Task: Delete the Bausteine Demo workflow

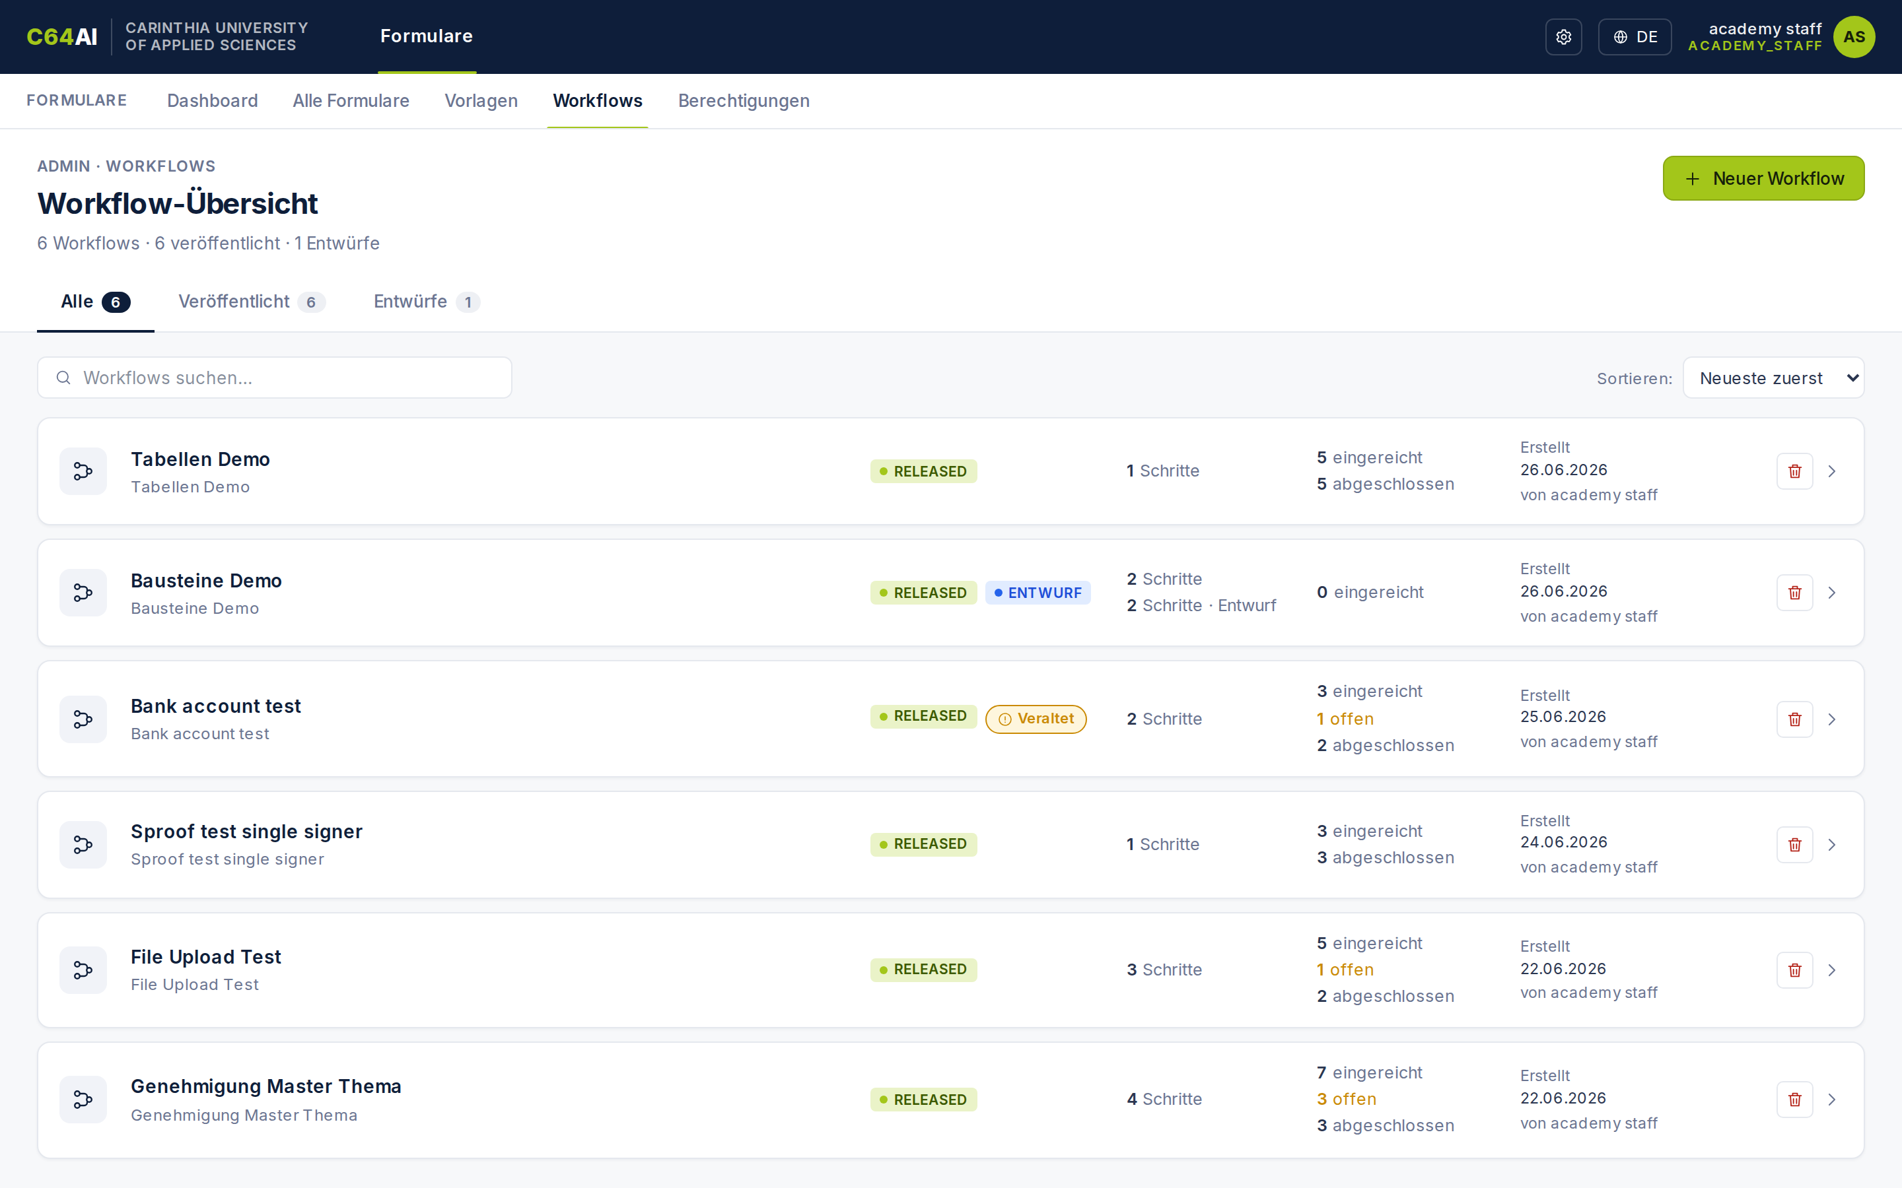Action: click(1794, 593)
